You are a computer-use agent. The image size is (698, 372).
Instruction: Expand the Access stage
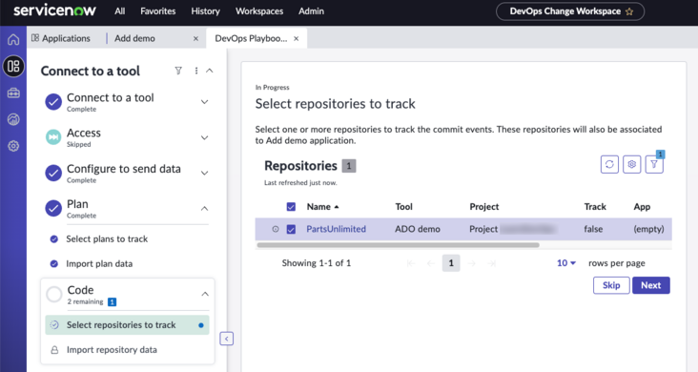click(204, 137)
